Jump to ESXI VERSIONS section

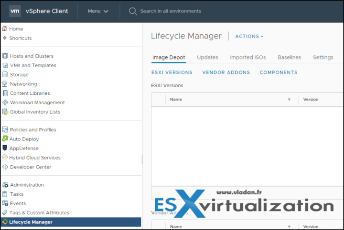(x=172, y=72)
